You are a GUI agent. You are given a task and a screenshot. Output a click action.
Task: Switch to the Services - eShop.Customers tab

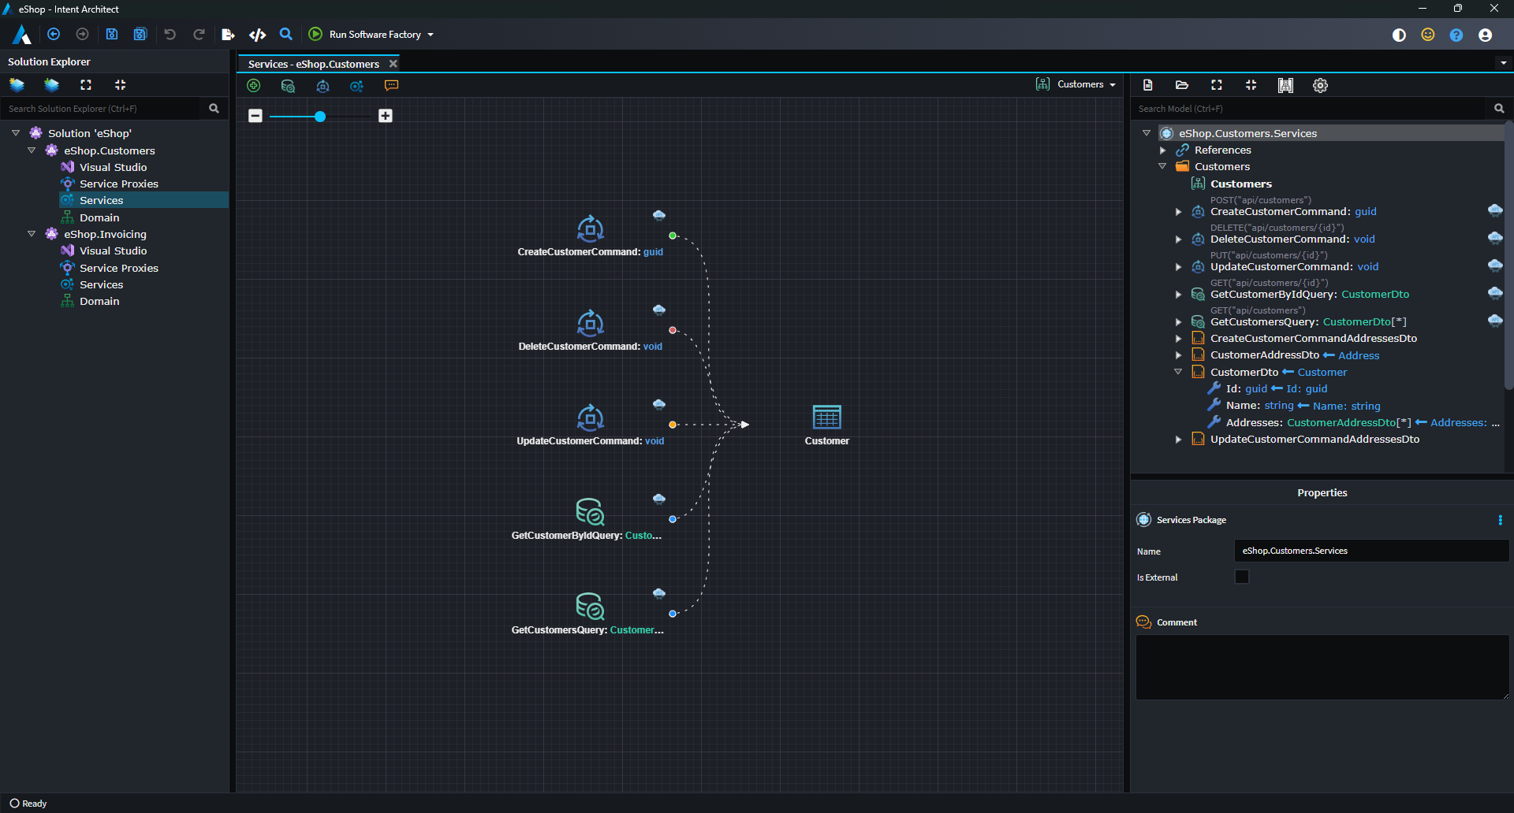point(313,64)
